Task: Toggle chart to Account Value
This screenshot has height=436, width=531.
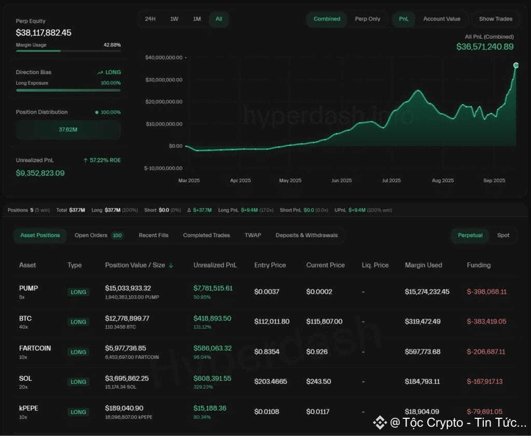Action: (x=441, y=19)
